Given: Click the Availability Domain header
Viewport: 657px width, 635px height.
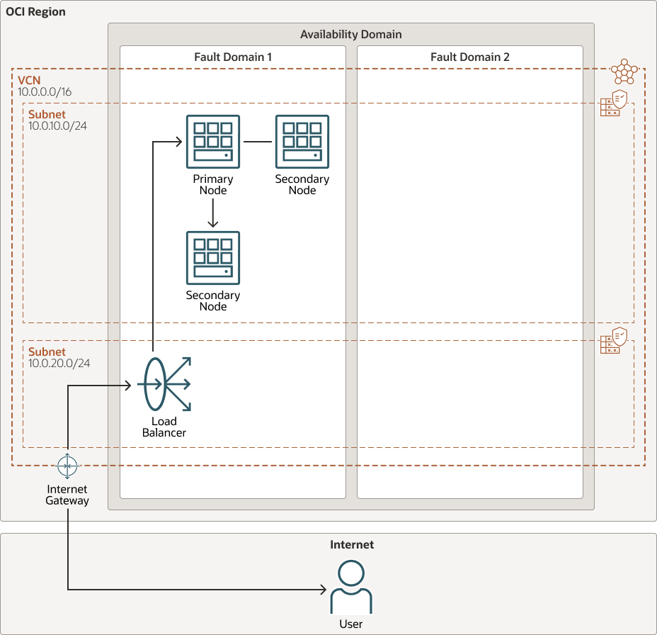Looking at the screenshot, I should (350, 34).
